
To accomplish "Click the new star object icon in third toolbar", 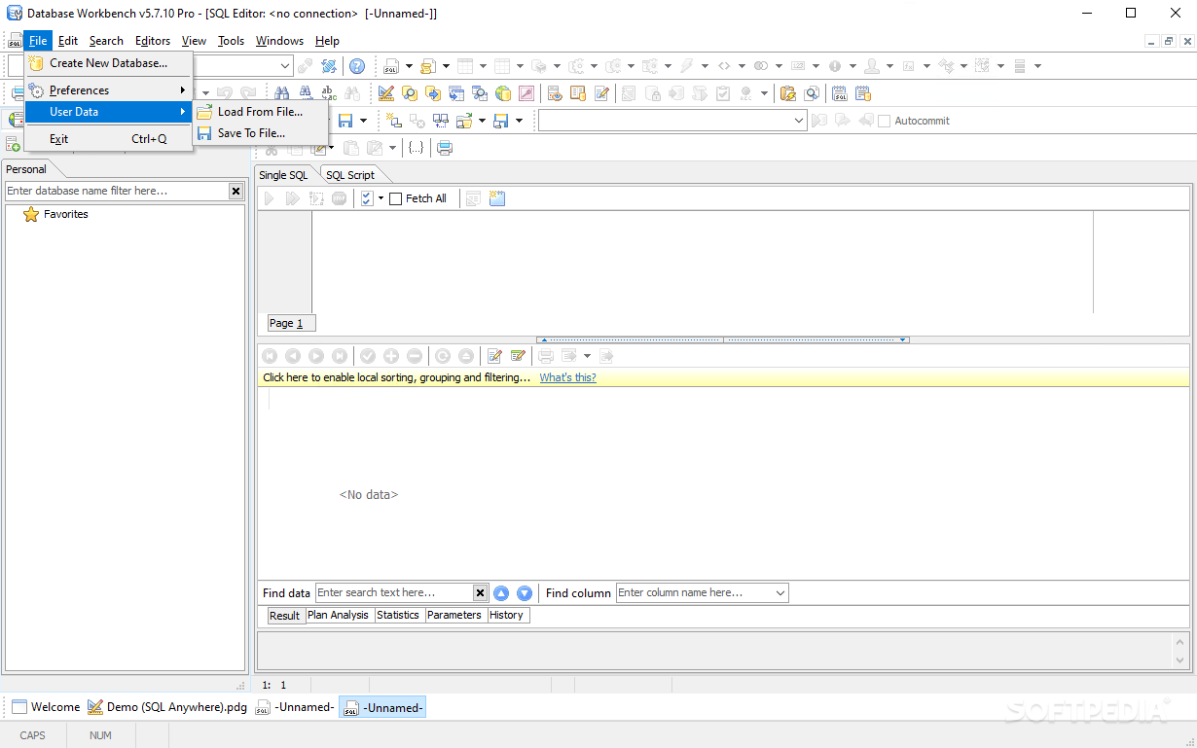I will (x=394, y=121).
